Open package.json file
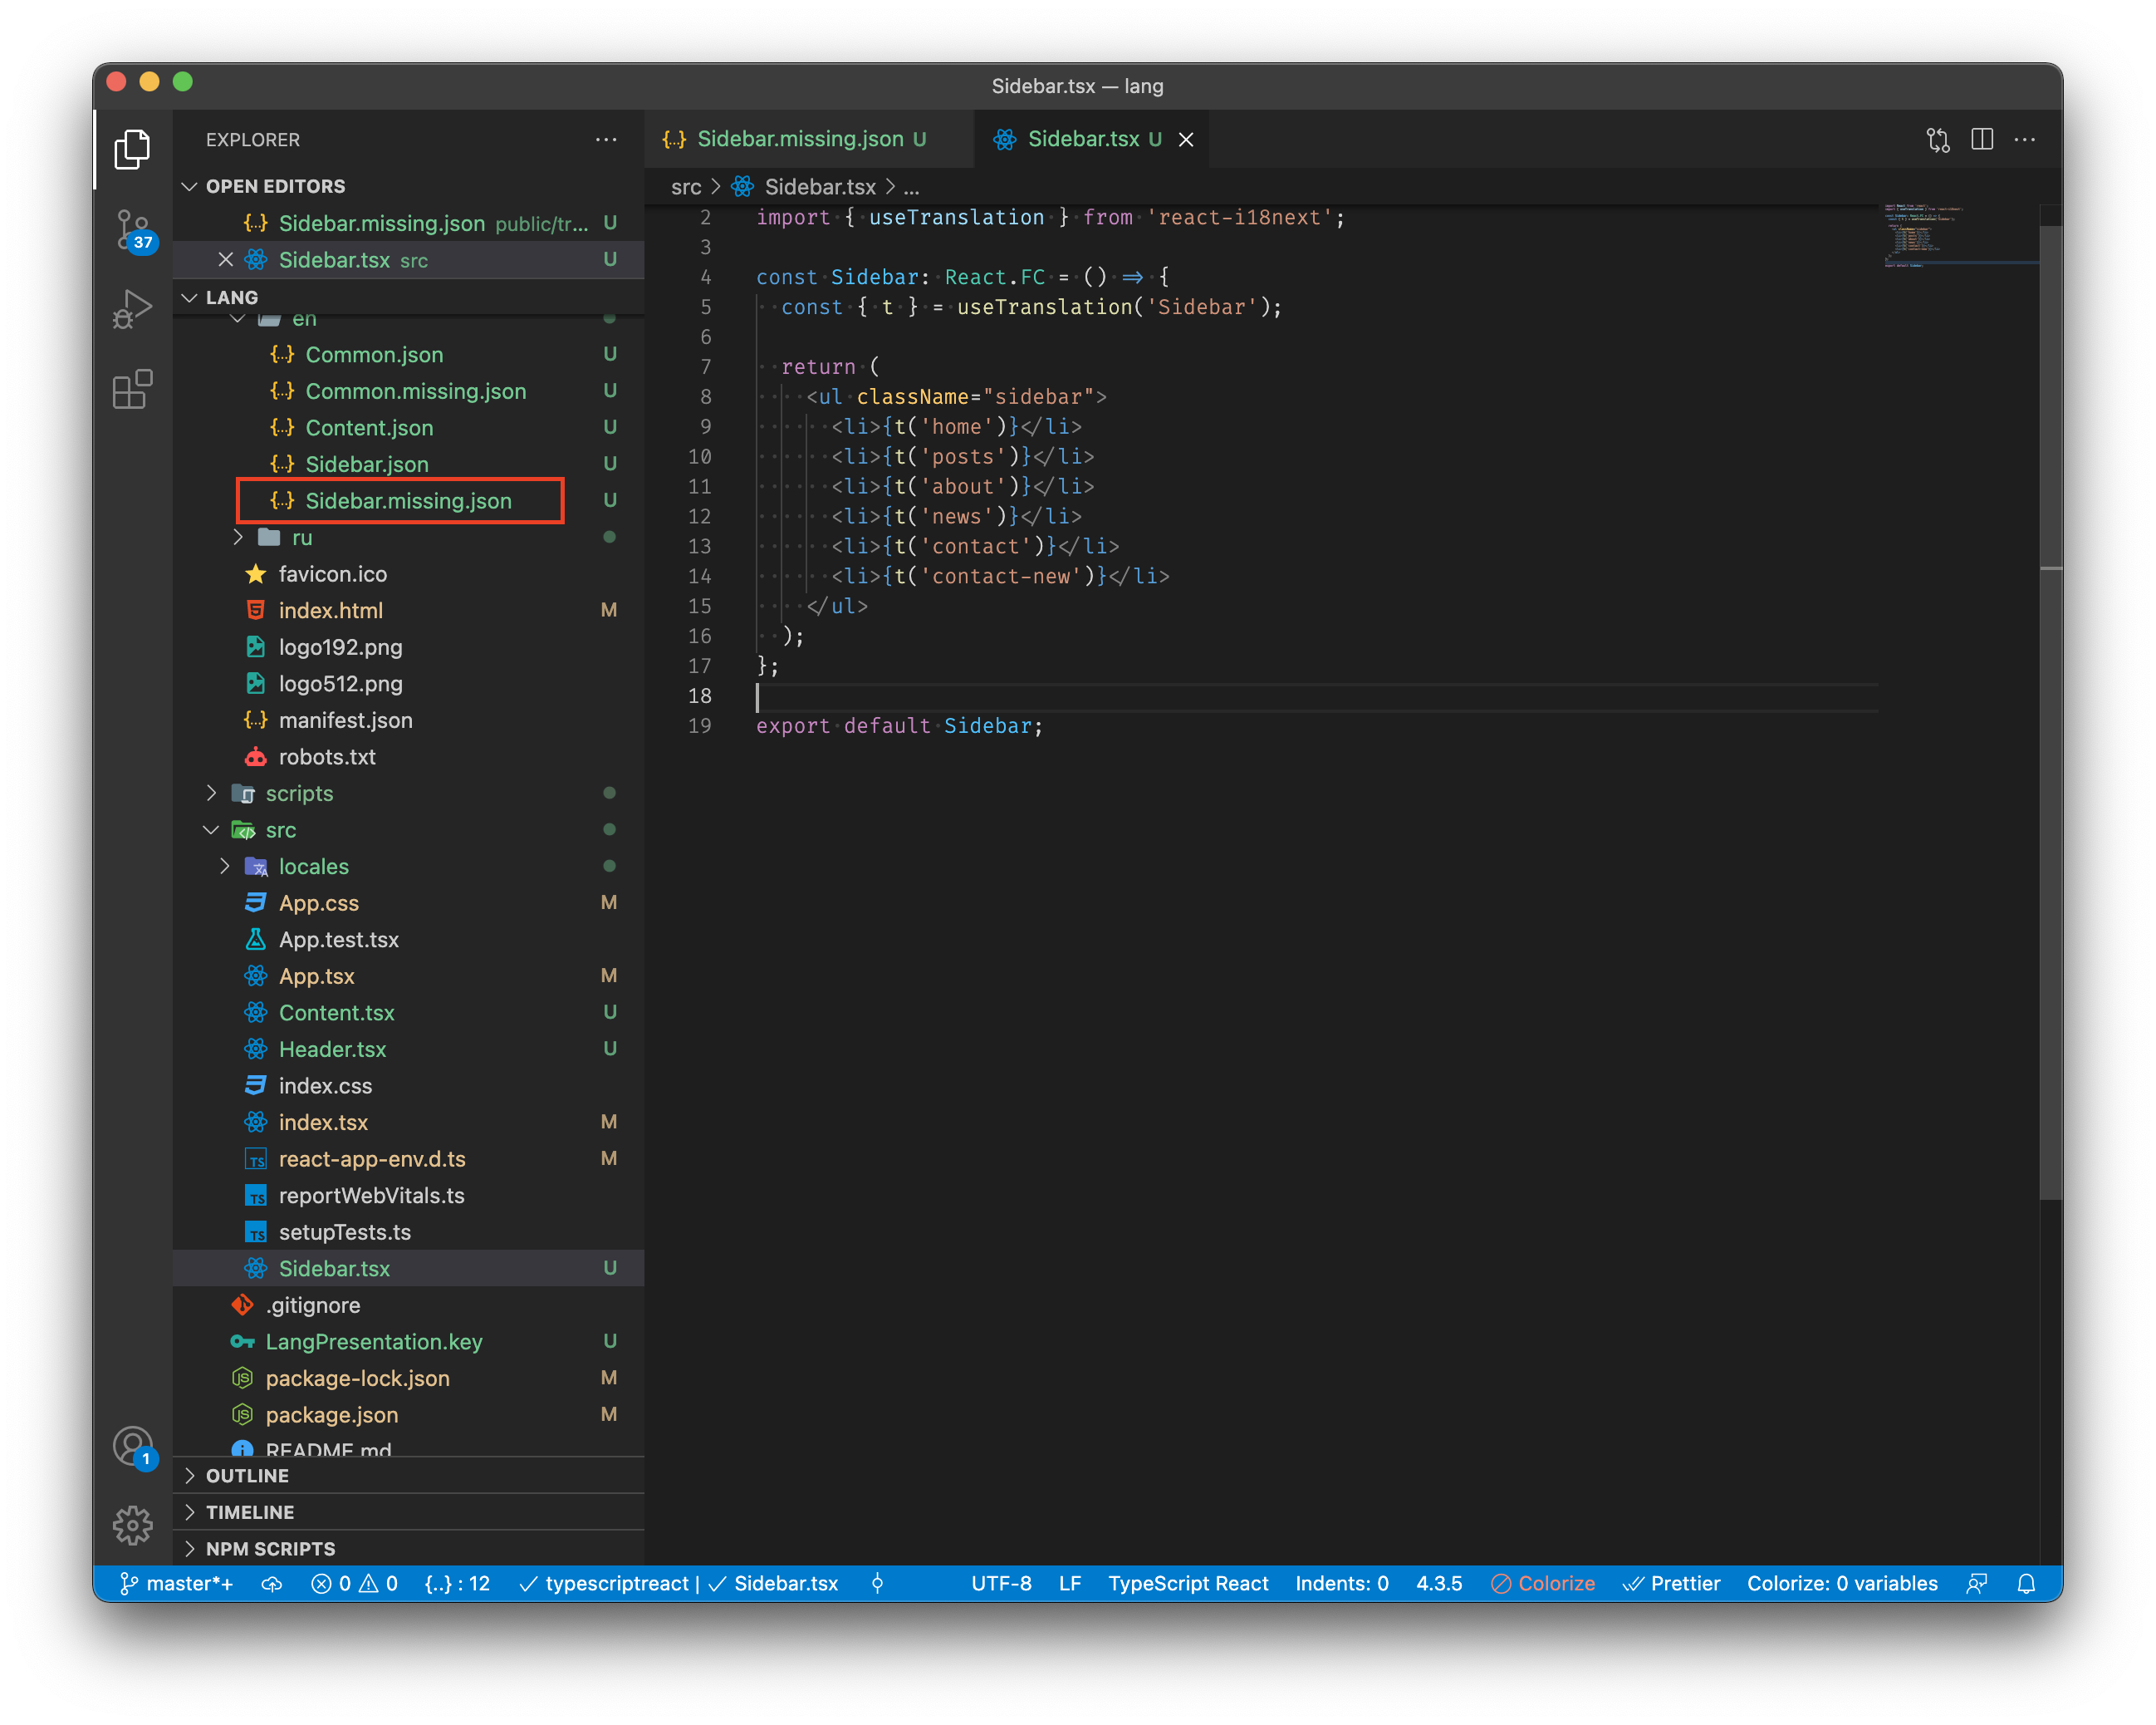2156x1725 pixels. click(408, 1415)
